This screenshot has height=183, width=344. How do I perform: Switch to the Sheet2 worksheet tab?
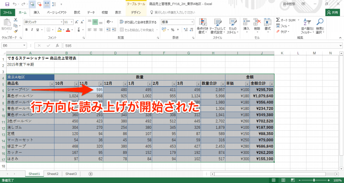[52, 174]
